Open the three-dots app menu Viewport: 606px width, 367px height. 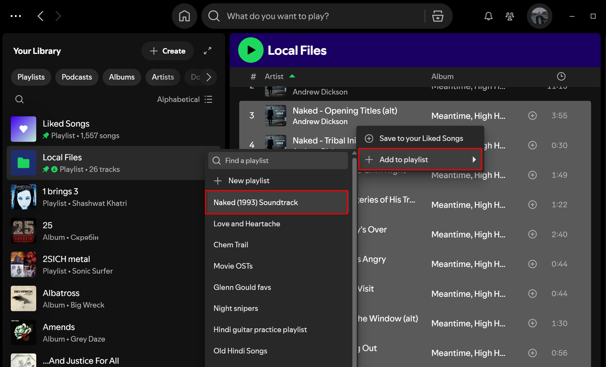(x=16, y=16)
